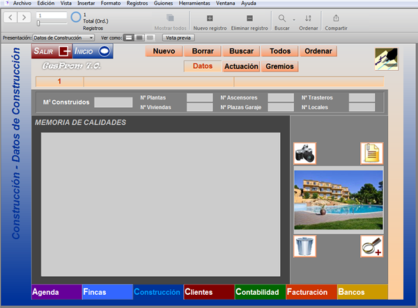418x308 pixels.
Task: Open the Presentación dropdown
Action: (63, 38)
